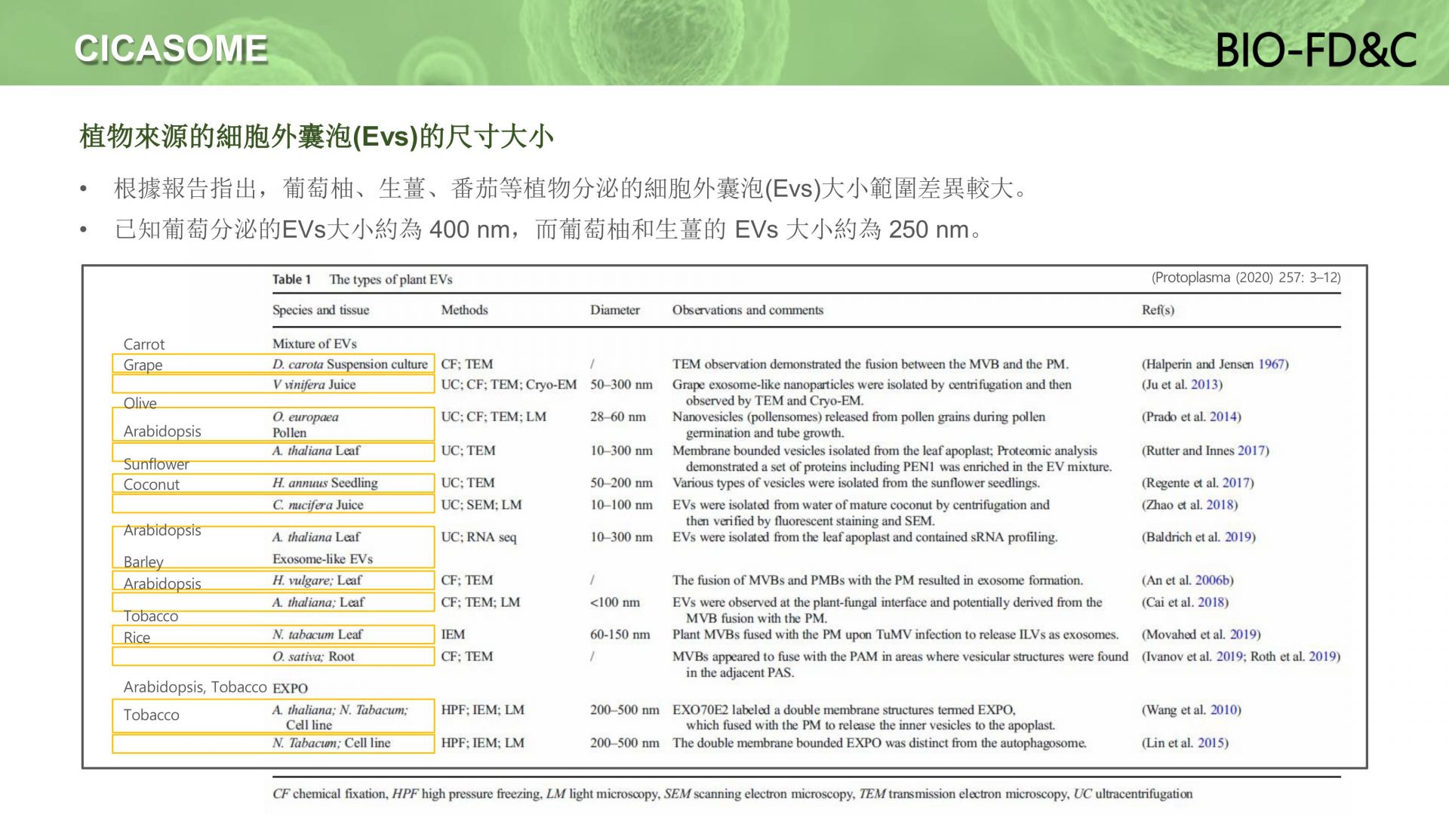This screenshot has height=815, width=1449.
Task: Click the Lin et al. 2015 citation
Action: (x=1185, y=743)
